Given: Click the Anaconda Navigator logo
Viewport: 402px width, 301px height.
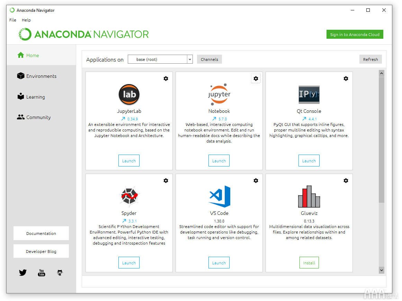Looking at the screenshot, I should point(83,34).
